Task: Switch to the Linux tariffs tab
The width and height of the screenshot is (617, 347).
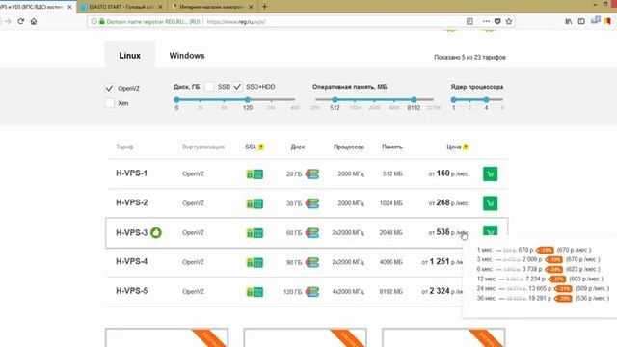Action: pos(130,56)
